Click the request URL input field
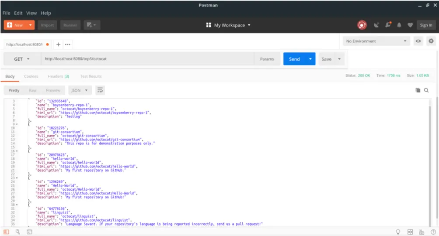Screen dimensions: 439x236 147,59
